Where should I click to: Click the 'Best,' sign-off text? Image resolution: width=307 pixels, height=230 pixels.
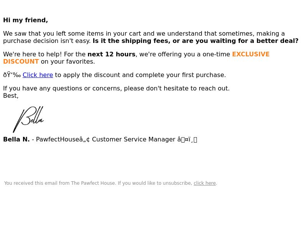11,96
